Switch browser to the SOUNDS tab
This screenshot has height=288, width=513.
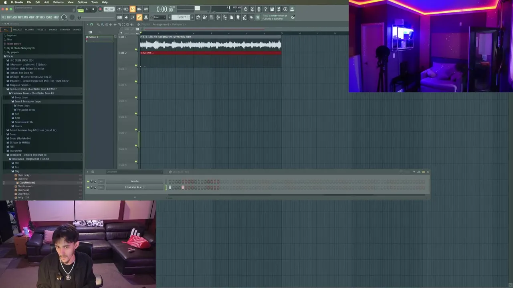coord(53,29)
